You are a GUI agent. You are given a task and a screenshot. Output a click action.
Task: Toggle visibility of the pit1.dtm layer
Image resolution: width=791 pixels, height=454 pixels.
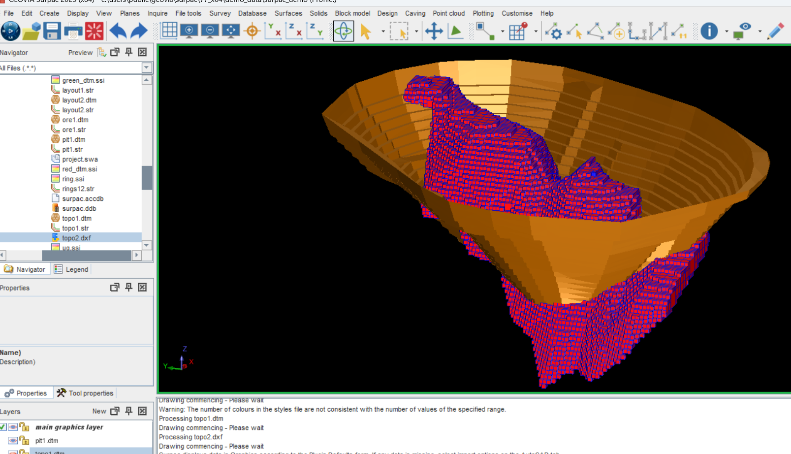point(13,441)
